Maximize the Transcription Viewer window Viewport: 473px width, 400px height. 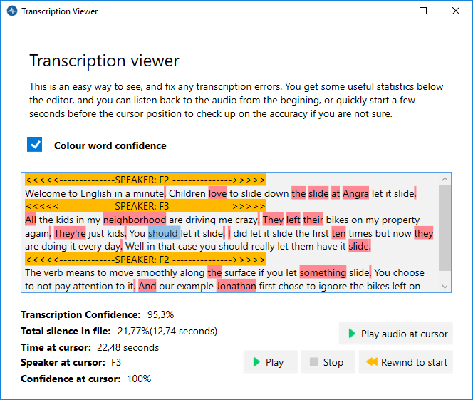(423, 11)
